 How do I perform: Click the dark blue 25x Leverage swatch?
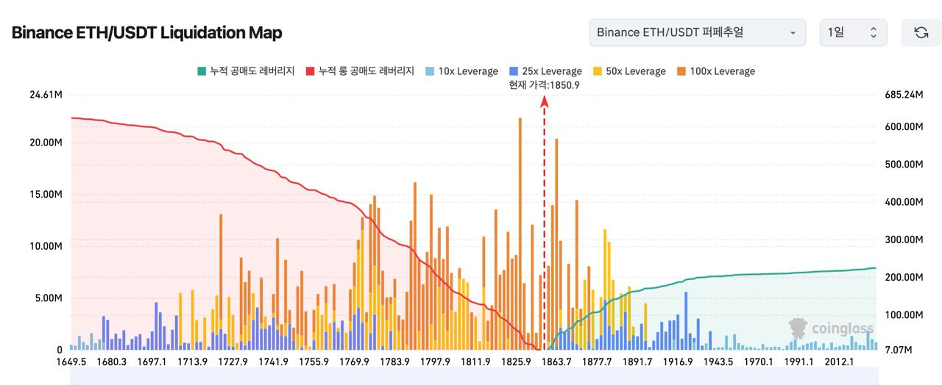coord(514,71)
